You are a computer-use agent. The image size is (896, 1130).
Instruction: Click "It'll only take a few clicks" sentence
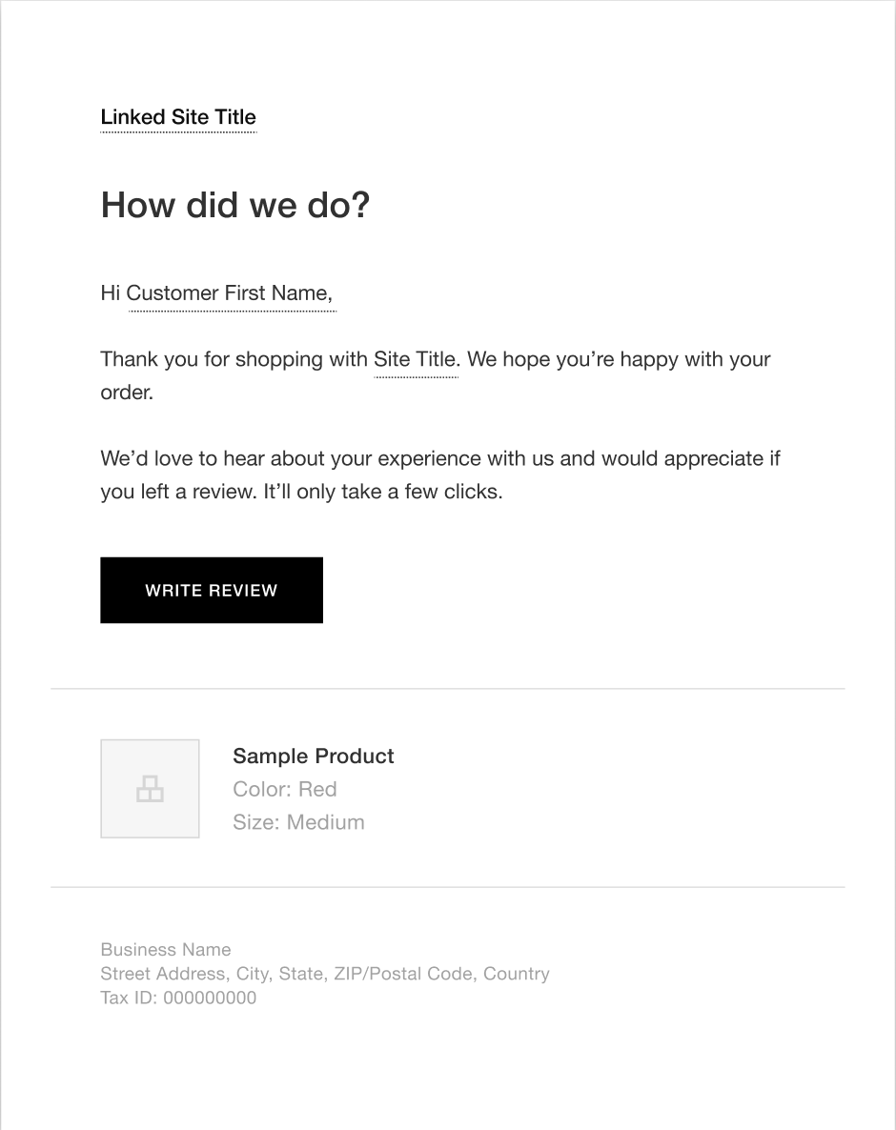[x=382, y=493]
